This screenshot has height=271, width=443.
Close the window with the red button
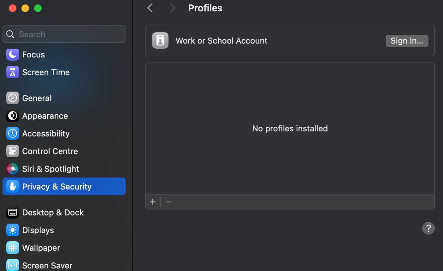coord(13,8)
